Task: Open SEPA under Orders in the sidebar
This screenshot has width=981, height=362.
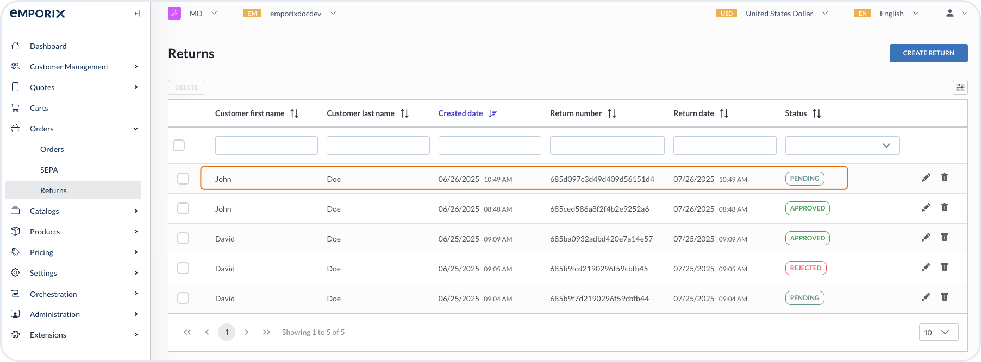Action: click(49, 170)
